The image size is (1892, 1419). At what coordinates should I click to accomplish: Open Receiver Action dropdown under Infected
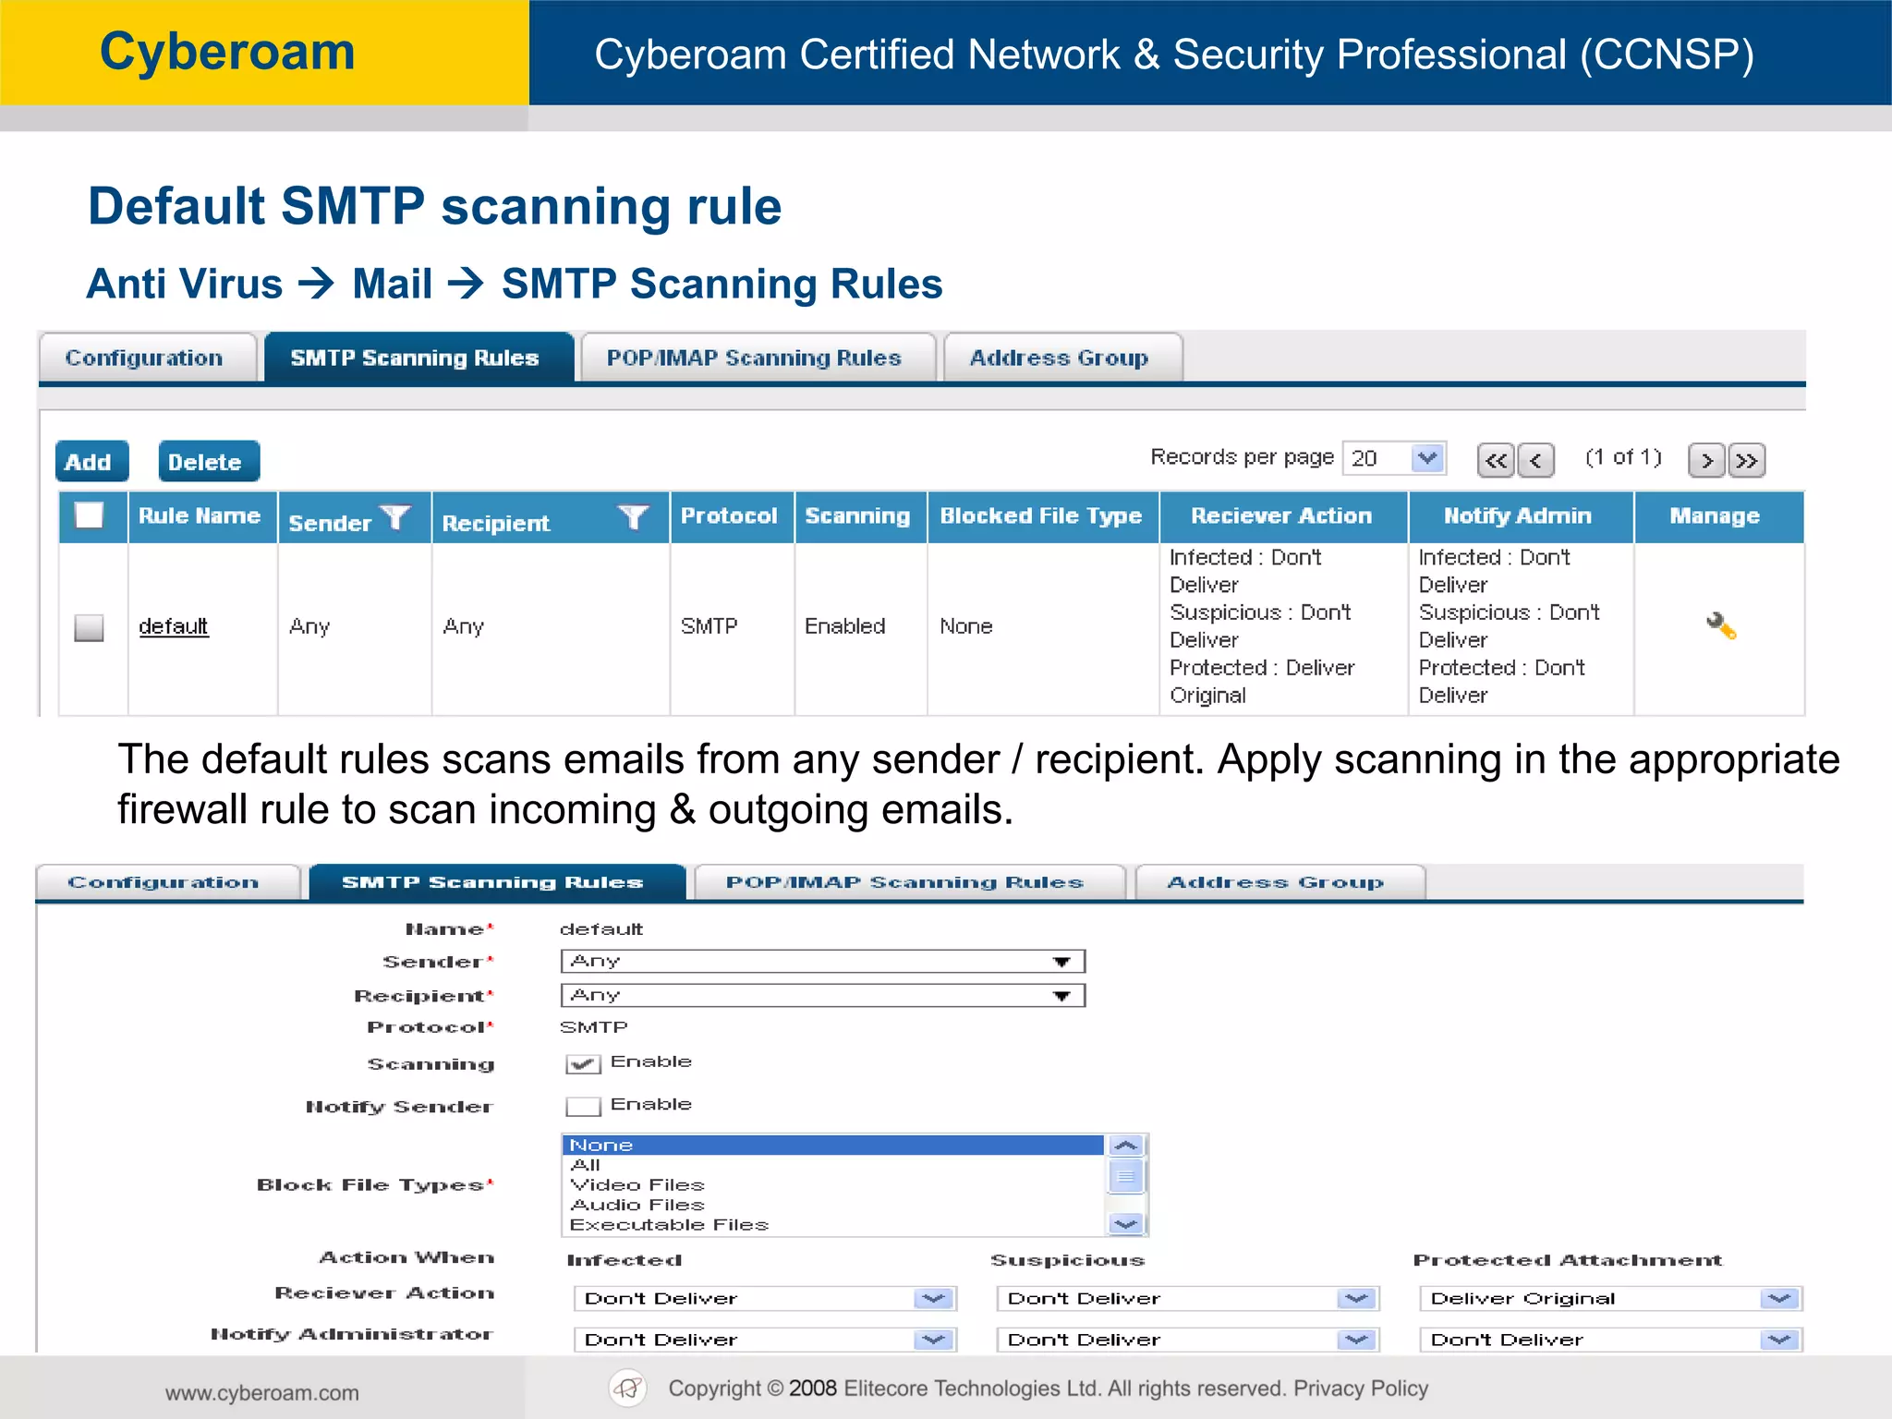(765, 1299)
